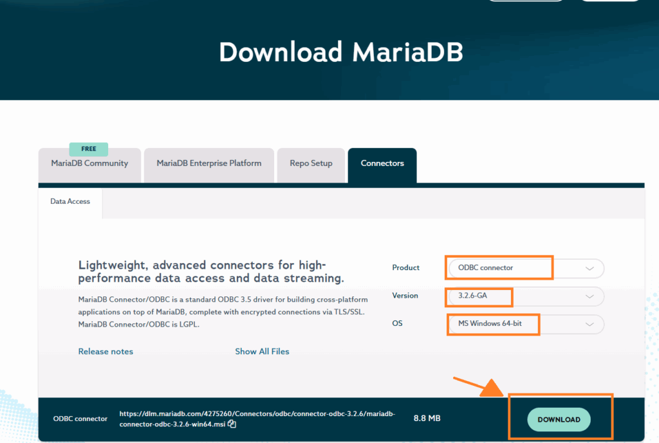Open the OS dropdown showing MS Windows 64-bit
Screen dimensions: 659x443
[526, 324]
